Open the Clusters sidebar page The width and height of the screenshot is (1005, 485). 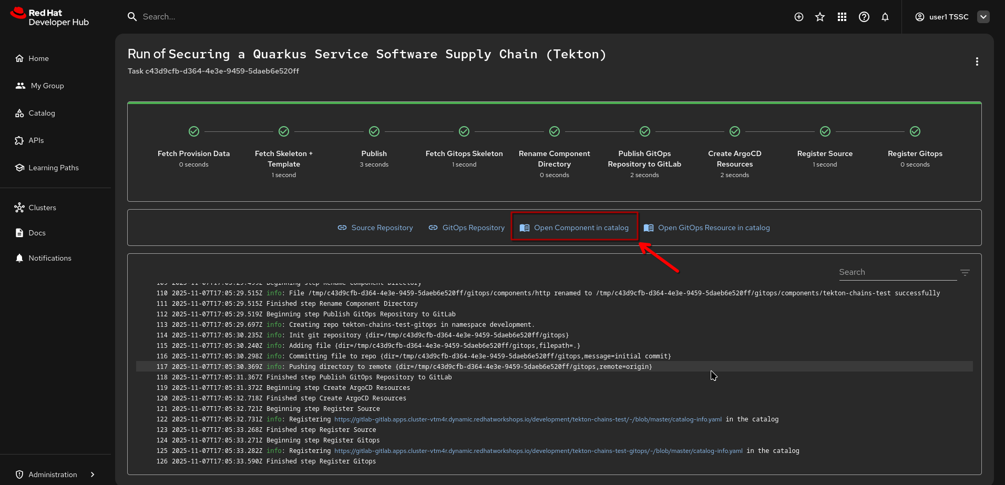tap(42, 208)
